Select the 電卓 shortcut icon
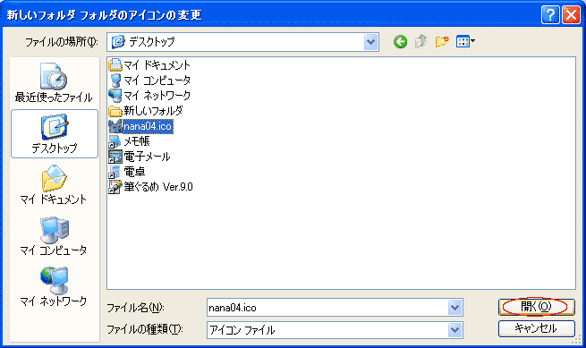586x348 pixels. (115, 172)
